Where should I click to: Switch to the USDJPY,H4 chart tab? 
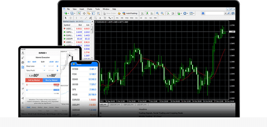click(142, 105)
